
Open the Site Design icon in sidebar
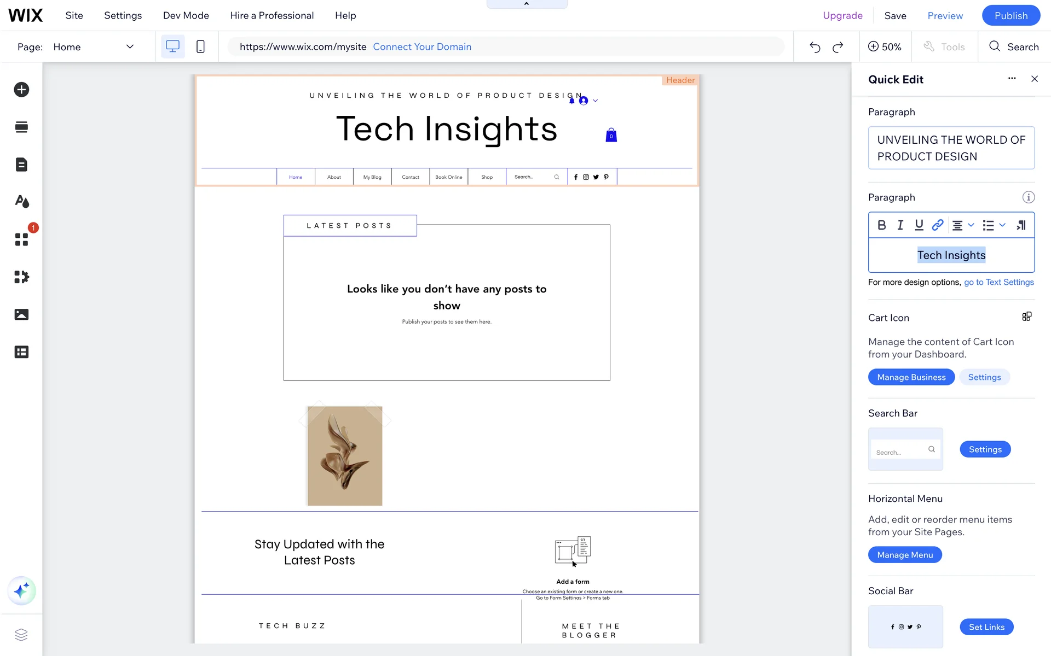pyautogui.click(x=21, y=202)
